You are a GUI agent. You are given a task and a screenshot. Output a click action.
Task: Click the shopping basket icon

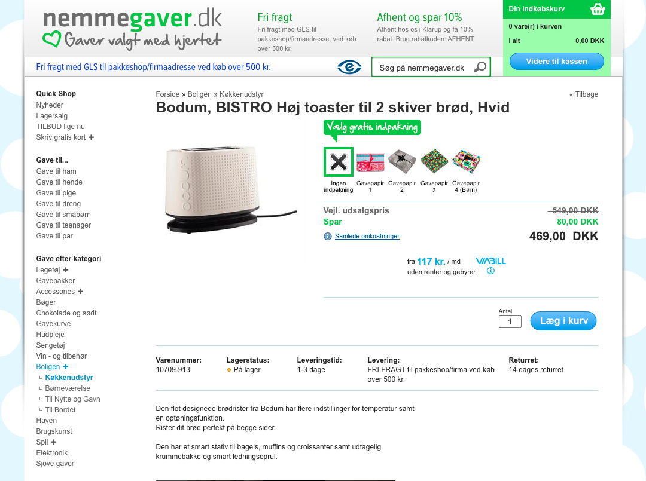tap(598, 8)
